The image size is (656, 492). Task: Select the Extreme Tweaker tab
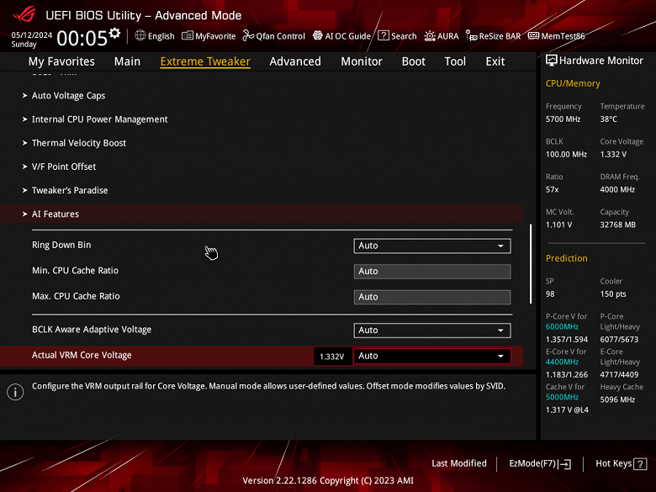click(x=205, y=61)
